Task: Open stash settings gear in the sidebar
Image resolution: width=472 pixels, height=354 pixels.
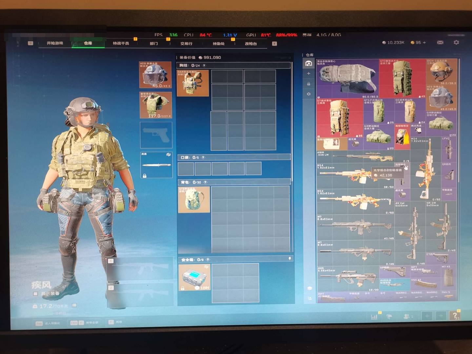Action: pos(308,94)
